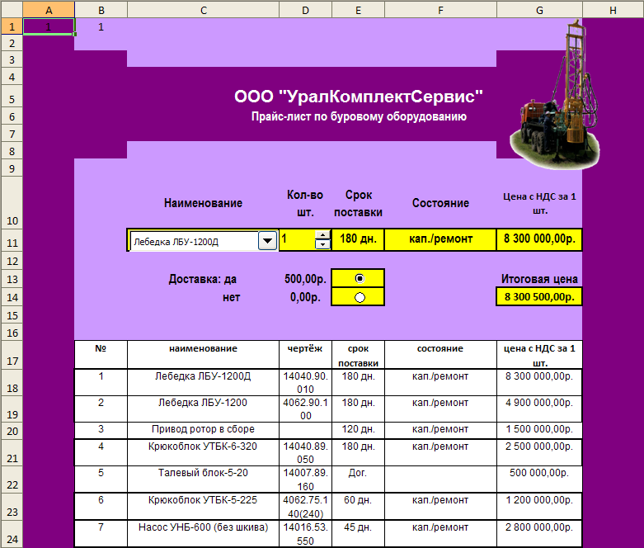Click the 'ООО "УралКомплектСервис"' title
The width and height of the screenshot is (644, 548).
pyautogui.click(x=358, y=97)
